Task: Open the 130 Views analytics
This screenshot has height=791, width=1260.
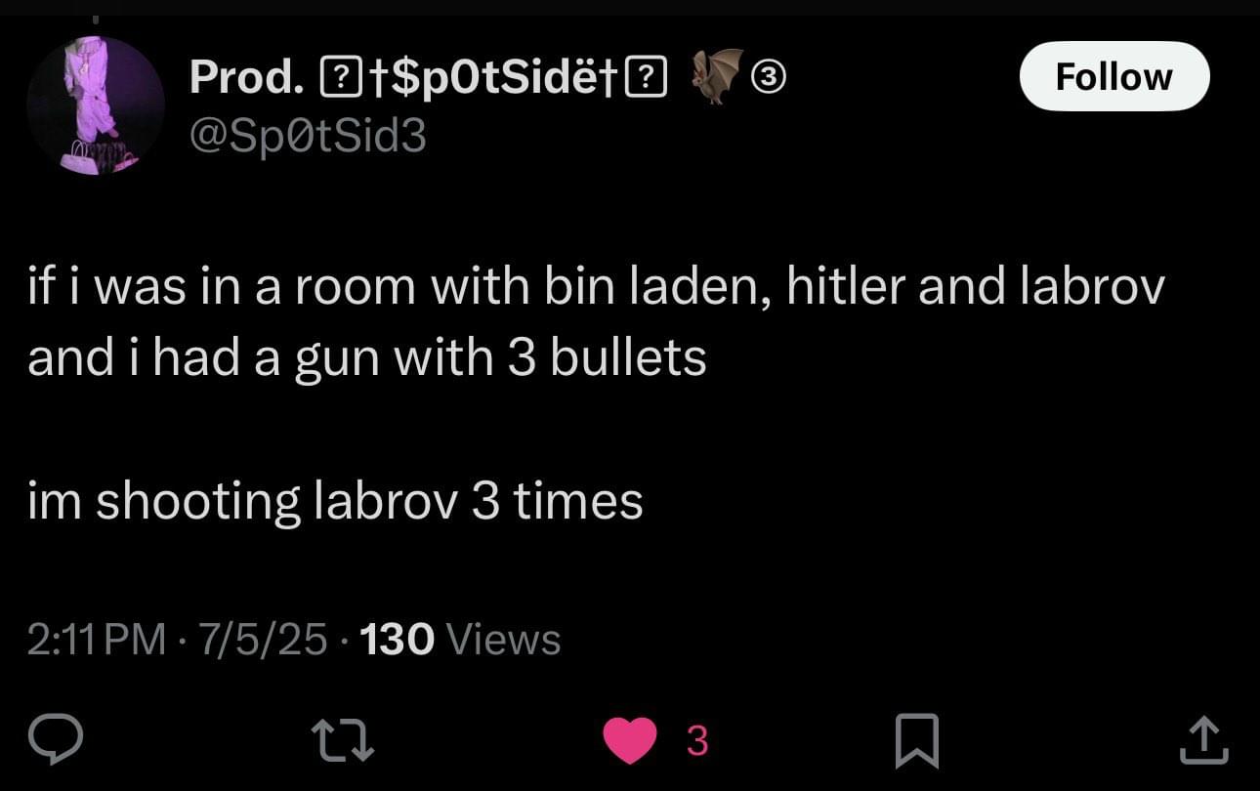Action: (460, 640)
